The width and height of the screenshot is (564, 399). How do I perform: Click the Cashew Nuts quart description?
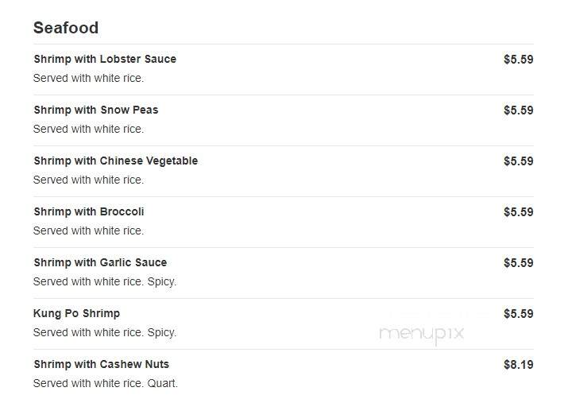(106, 383)
